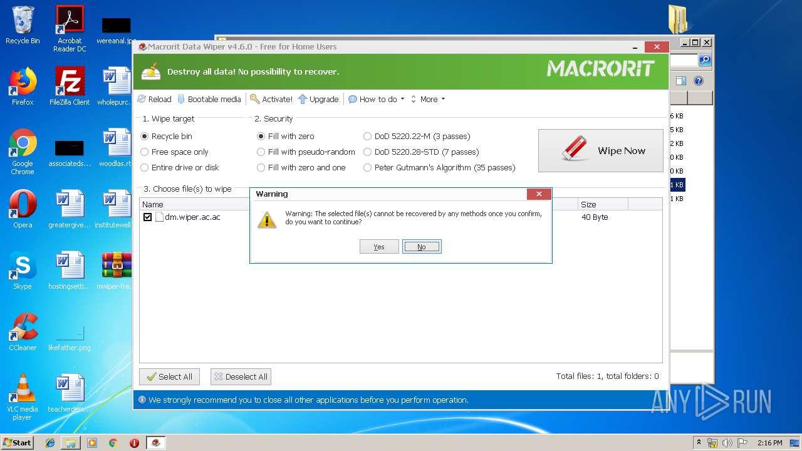Screen dimensions: 802x451
Task: Minimize the Macrorit Data Wiper window
Action: (x=635, y=47)
